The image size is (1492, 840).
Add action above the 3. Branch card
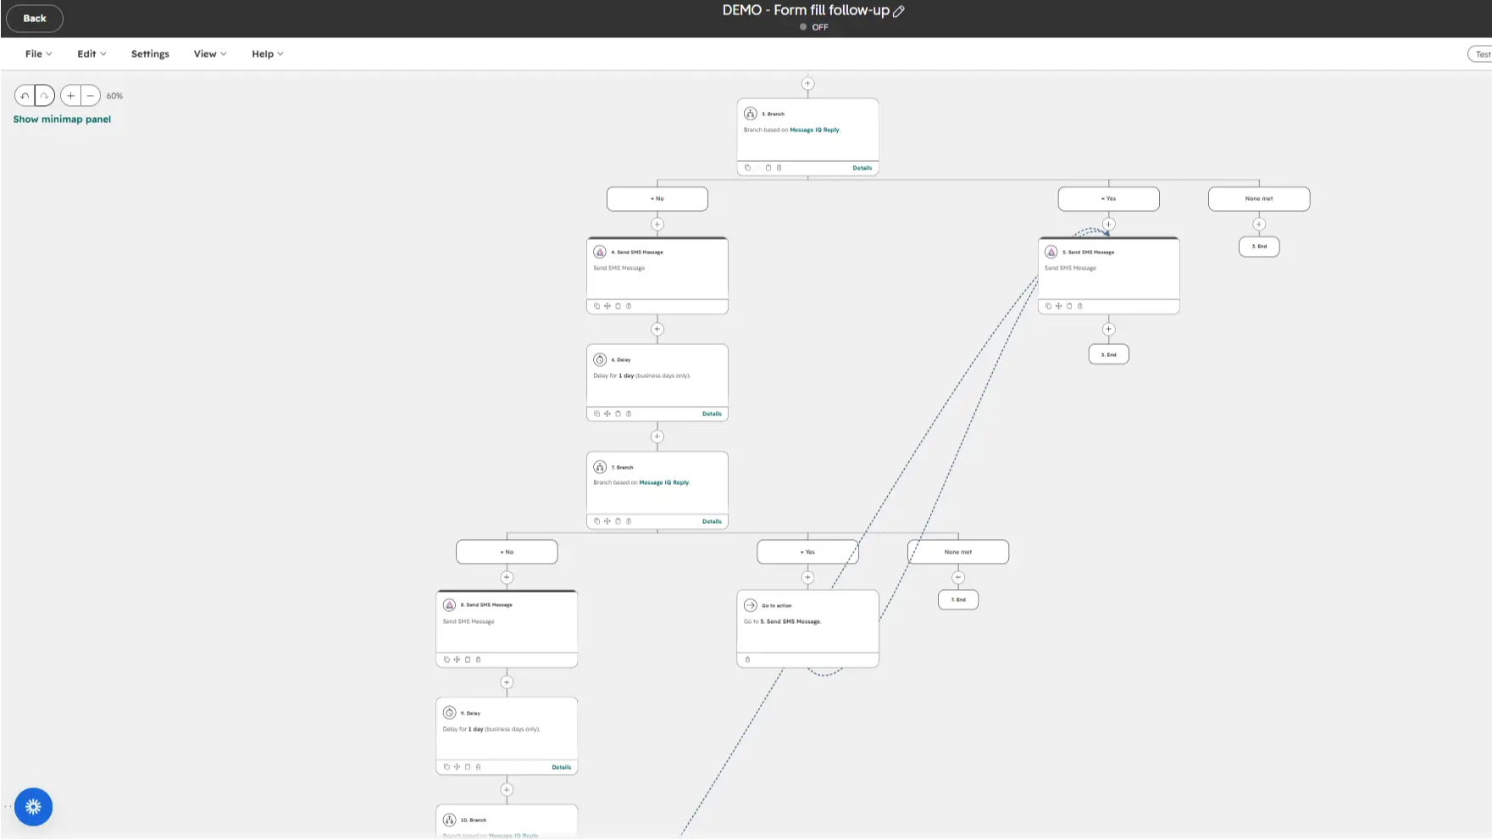tap(807, 83)
